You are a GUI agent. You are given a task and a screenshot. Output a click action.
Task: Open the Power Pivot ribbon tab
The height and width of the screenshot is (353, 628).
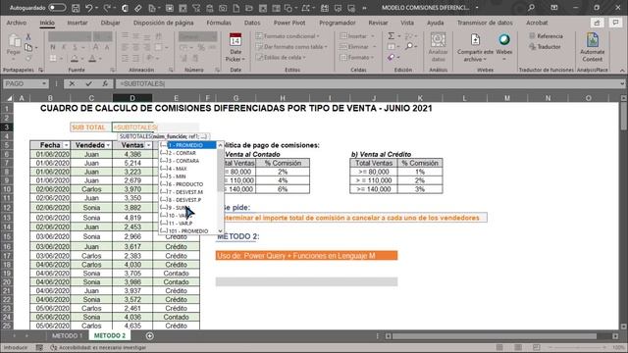(289, 23)
